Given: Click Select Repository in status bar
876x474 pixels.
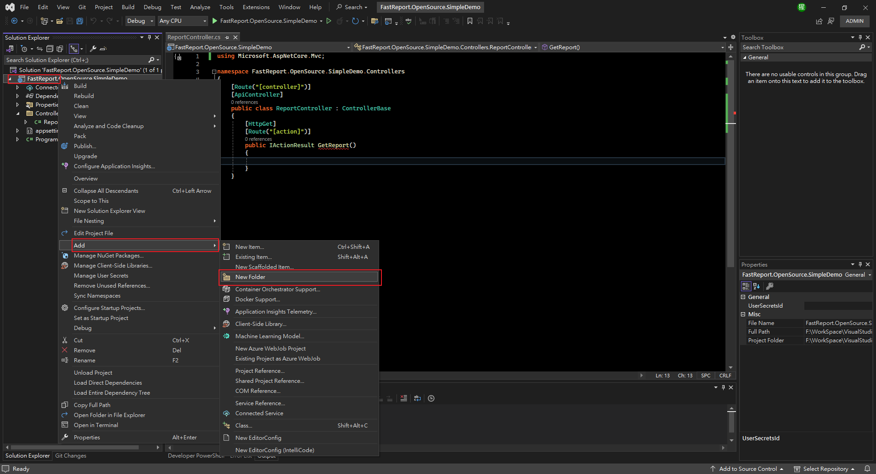Looking at the screenshot, I should click(825, 469).
